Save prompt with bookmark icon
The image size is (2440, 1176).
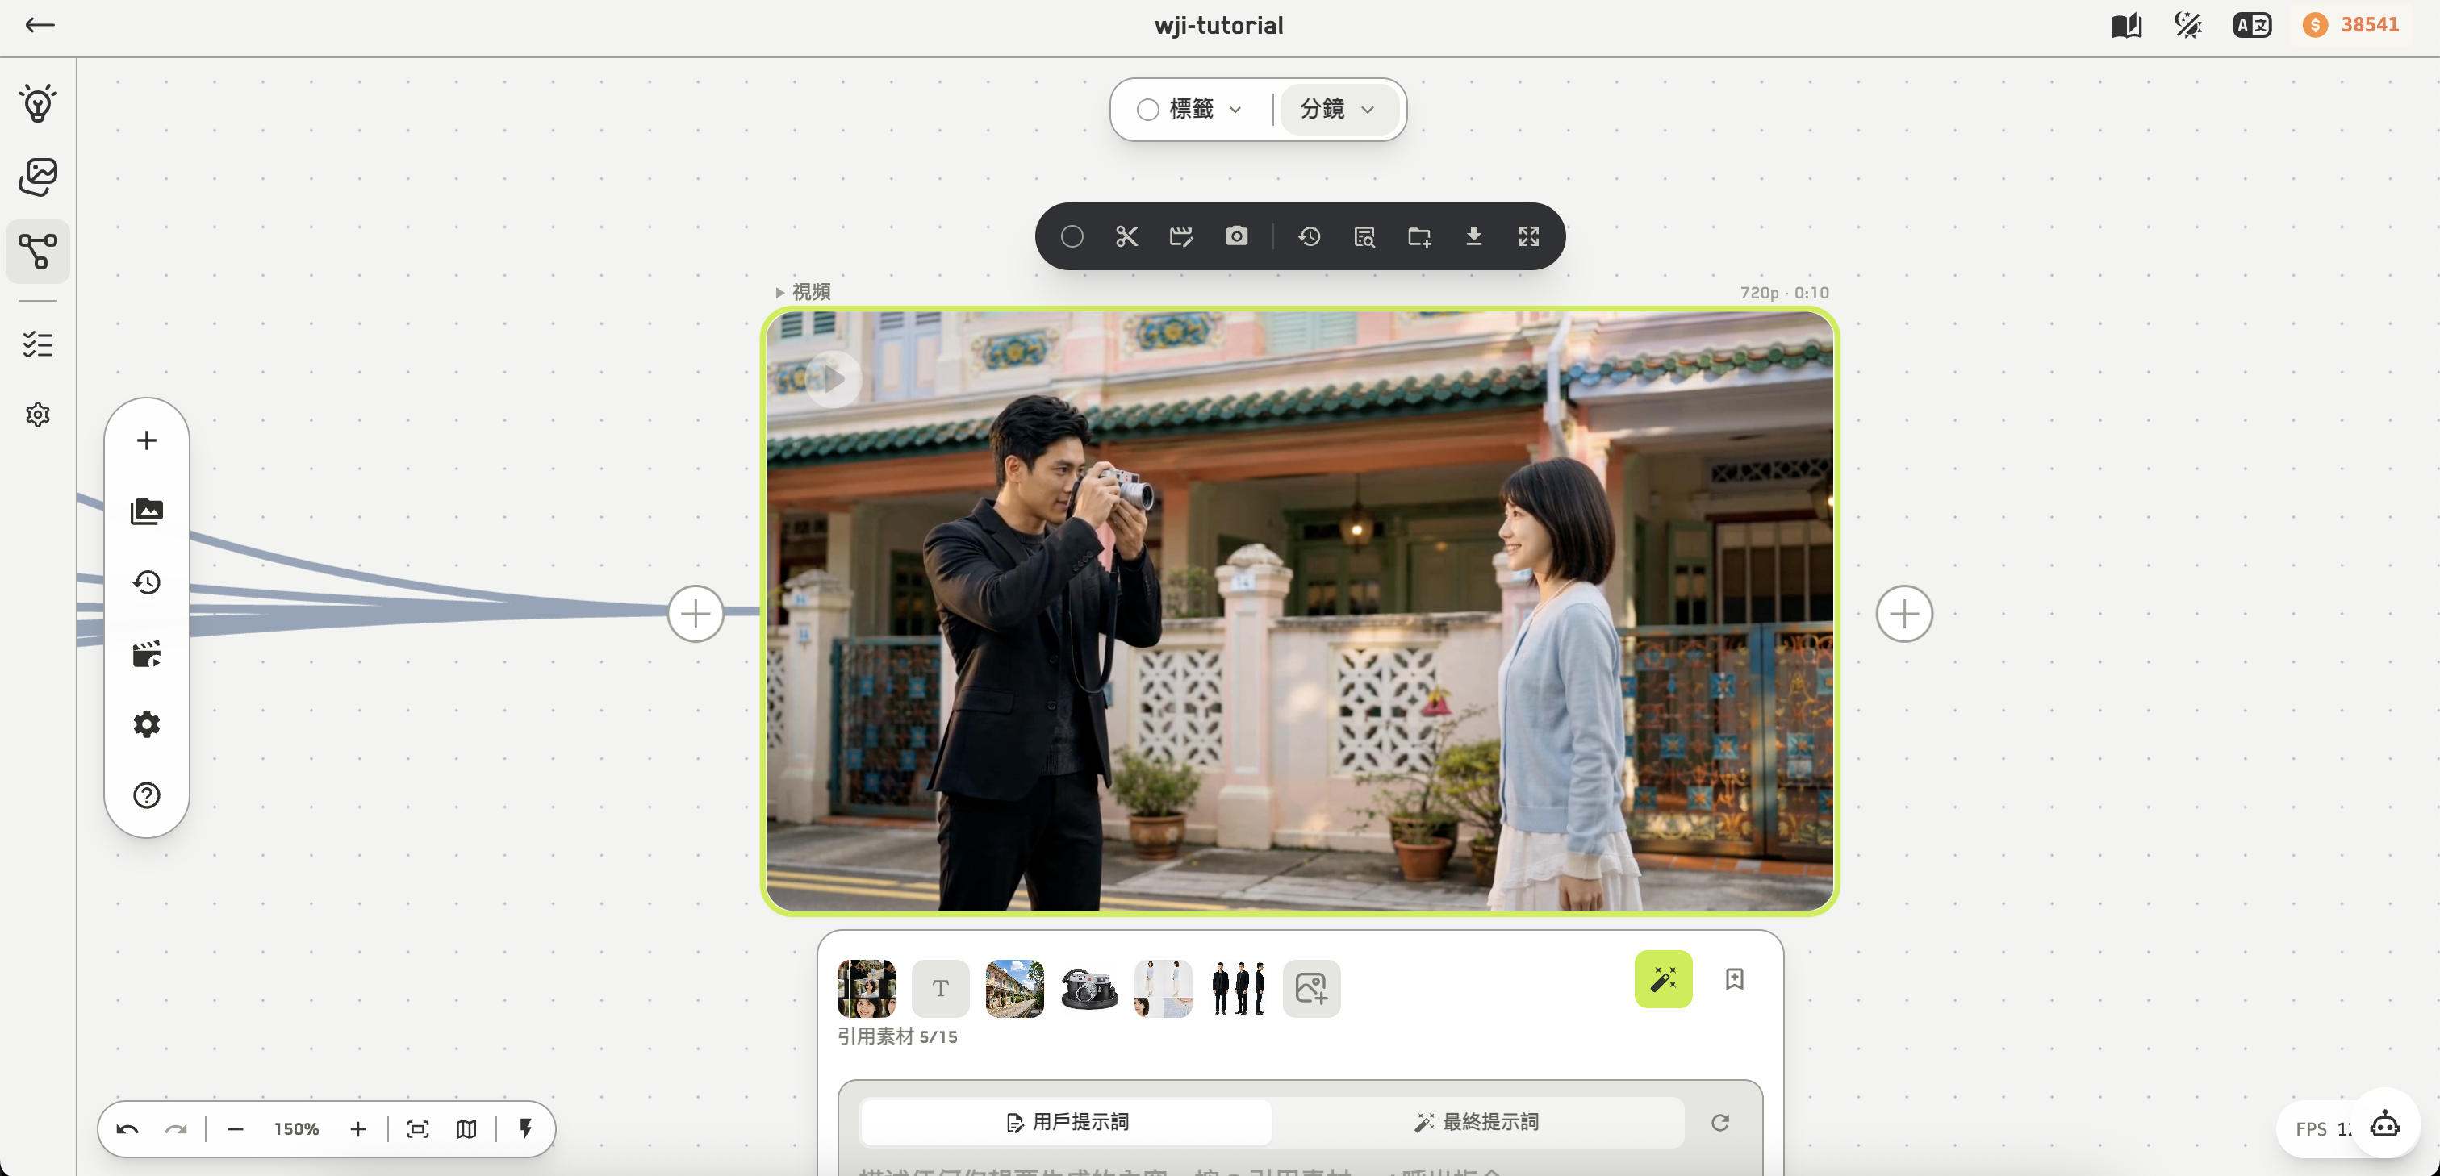pyautogui.click(x=1734, y=978)
